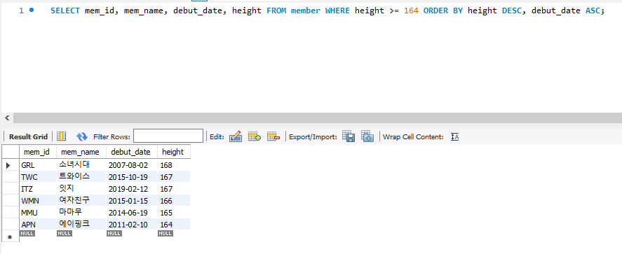Viewport: 622px width, 254px height.
Task: Select the WMN cell
Action: (38, 201)
